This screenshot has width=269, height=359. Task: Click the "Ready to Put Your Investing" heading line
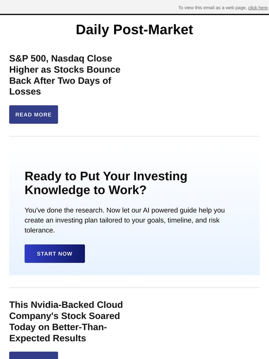pos(106,176)
